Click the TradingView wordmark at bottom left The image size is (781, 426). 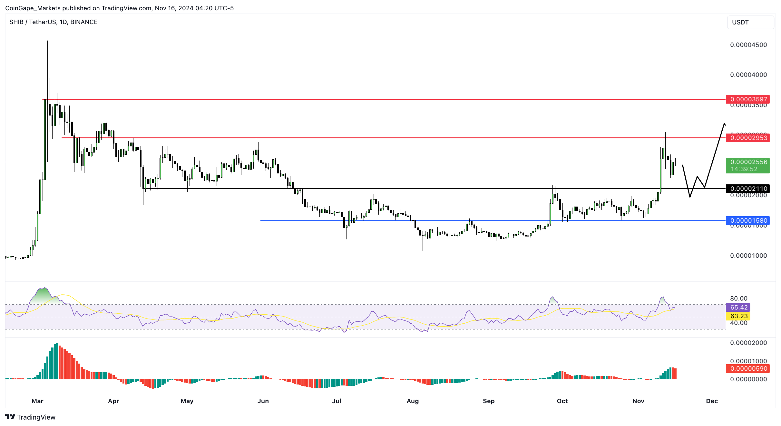point(36,417)
